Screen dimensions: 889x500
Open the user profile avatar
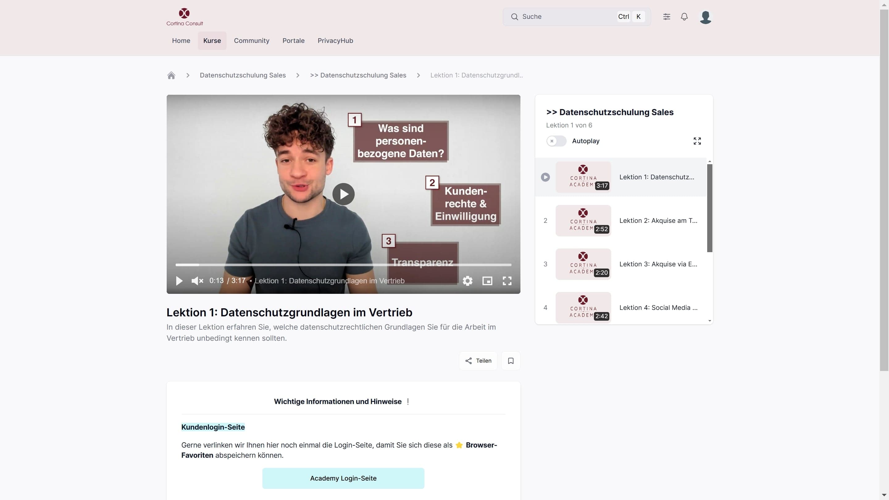705,17
